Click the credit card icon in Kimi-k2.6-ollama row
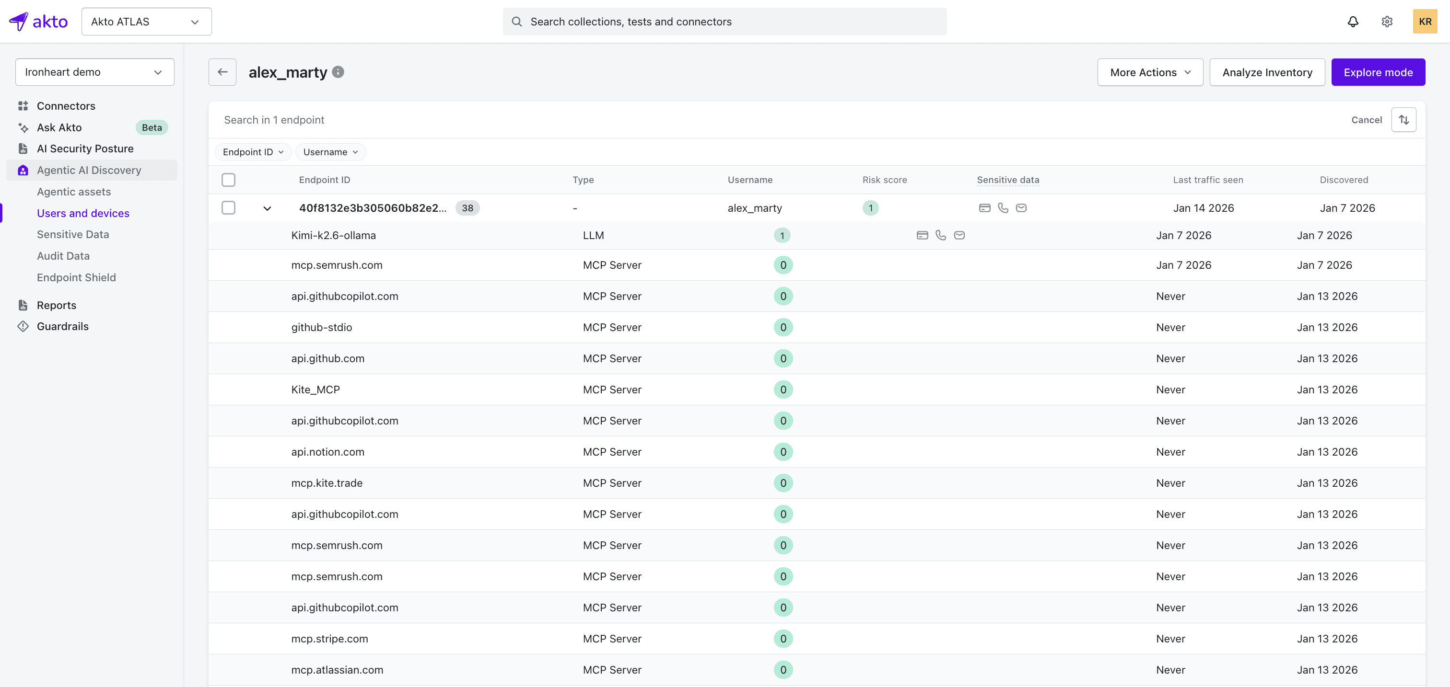 coord(922,236)
